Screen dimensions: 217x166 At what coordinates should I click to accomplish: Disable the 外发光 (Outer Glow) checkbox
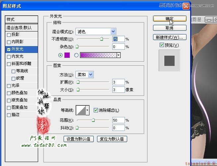click(9, 49)
